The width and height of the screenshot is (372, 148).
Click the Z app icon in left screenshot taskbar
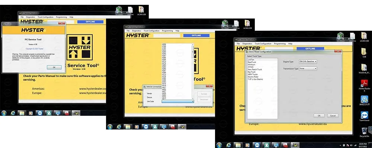[x=48, y=113]
